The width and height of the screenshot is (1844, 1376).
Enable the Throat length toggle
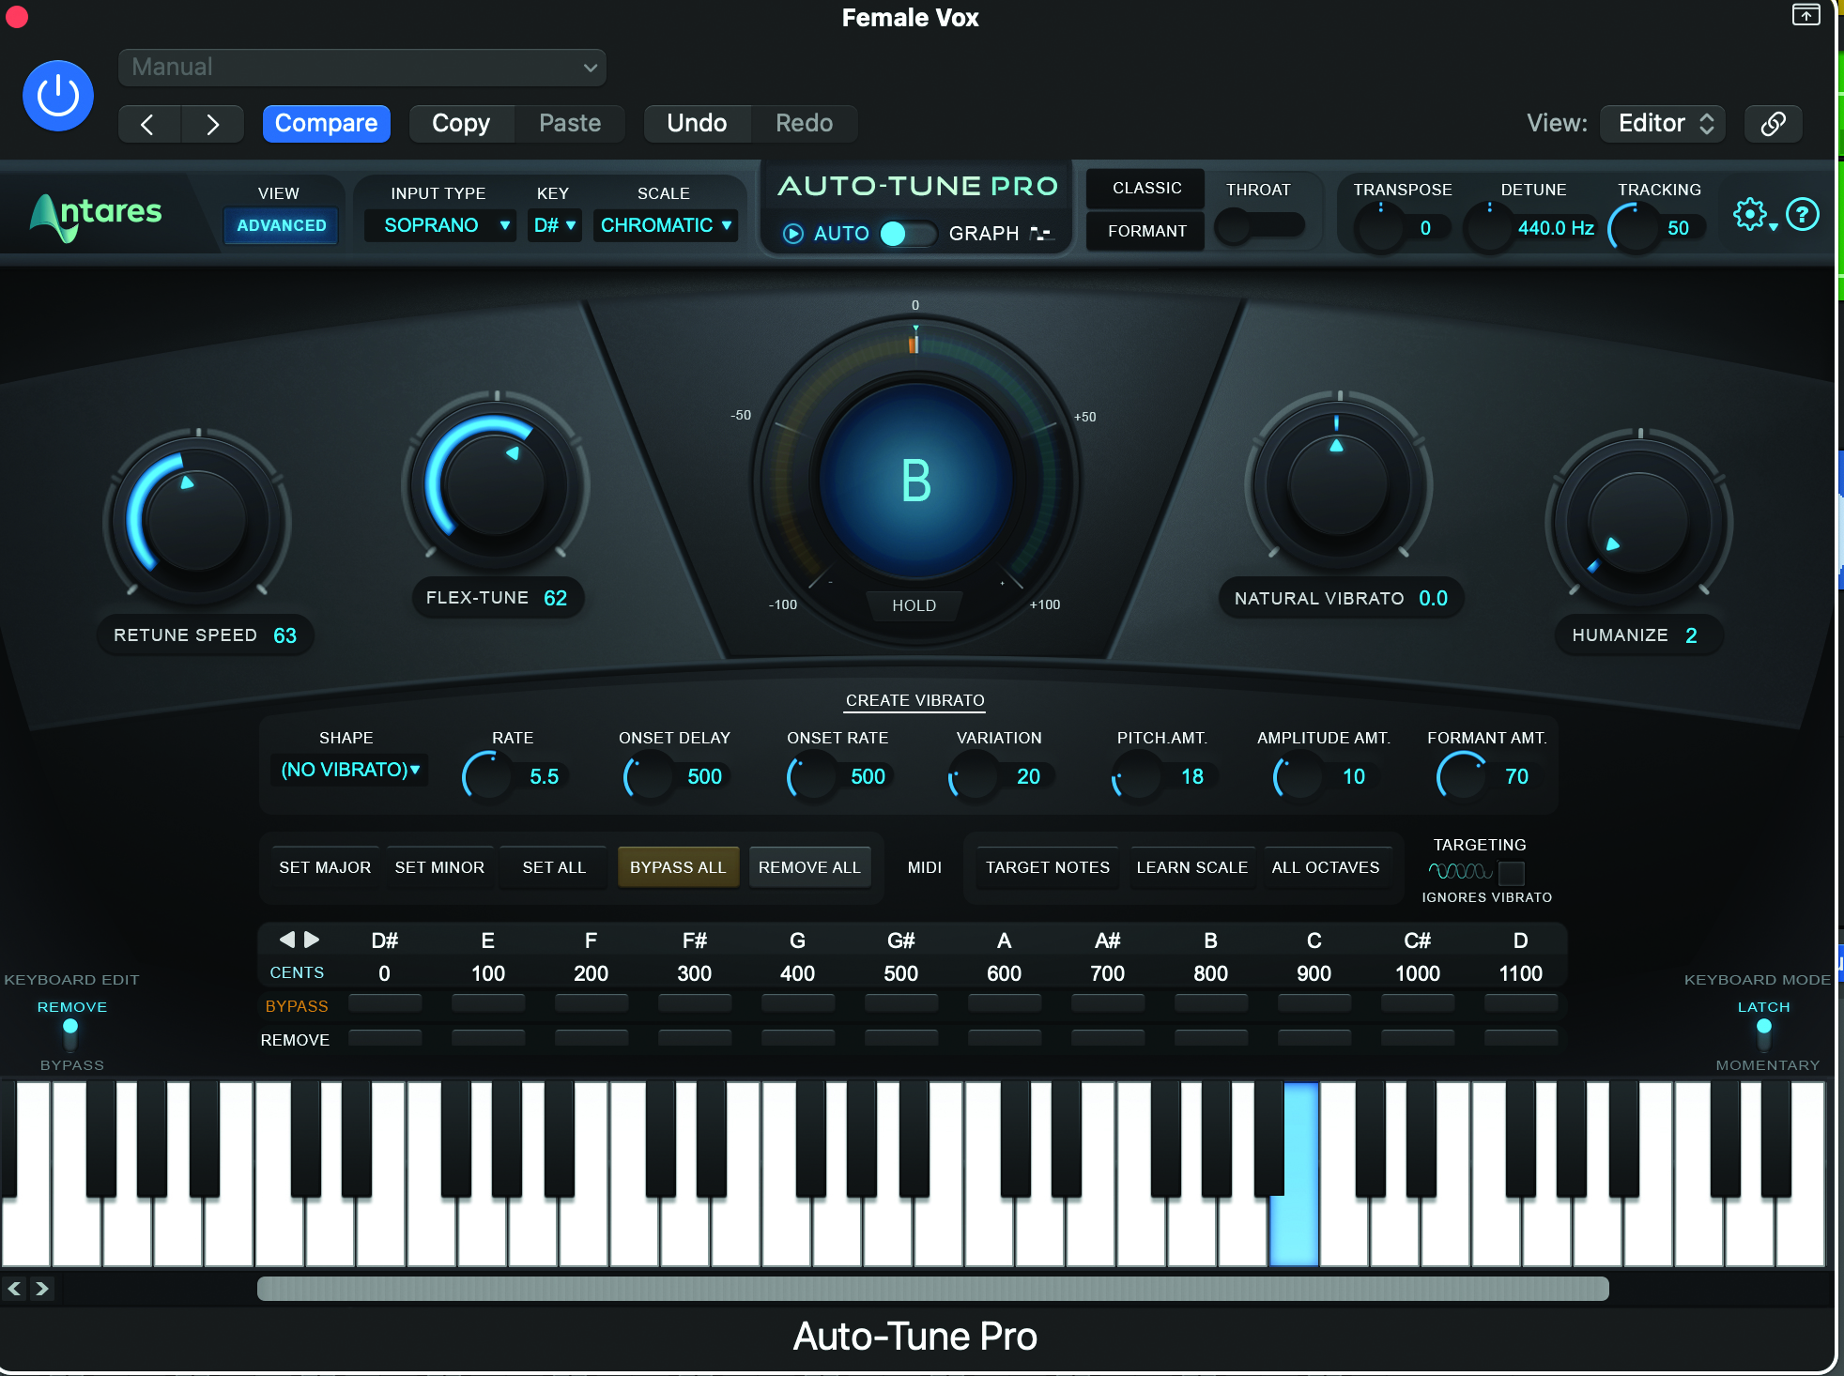1258,226
